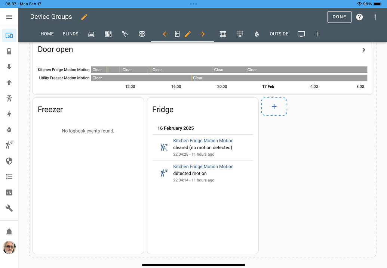Open the motion sensor icon in sidebar
Screen dimensions: 387x268
pyautogui.click(x=9, y=145)
